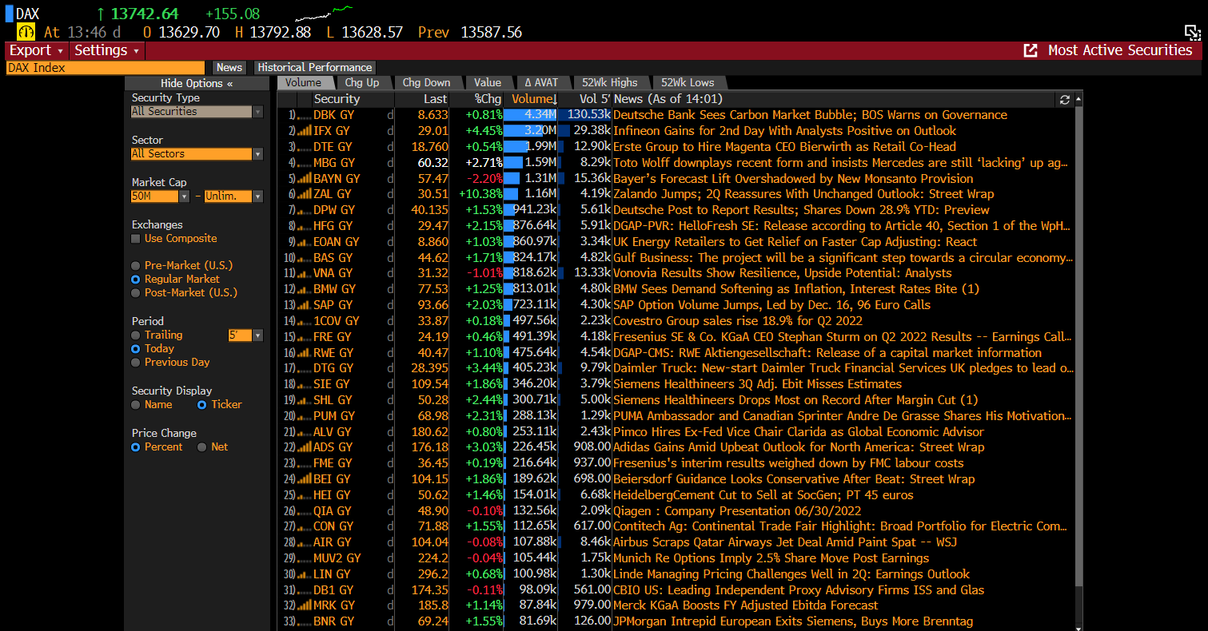
Task: Click the signal bars icon in the EOAN GY row
Action: [x=304, y=242]
